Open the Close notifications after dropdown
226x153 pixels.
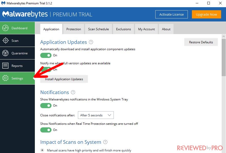coord(96,115)
